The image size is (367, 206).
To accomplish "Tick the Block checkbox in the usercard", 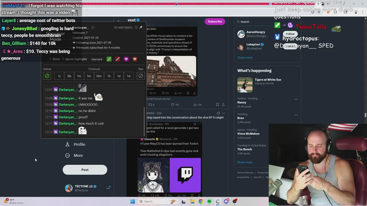I will (50, 59).
